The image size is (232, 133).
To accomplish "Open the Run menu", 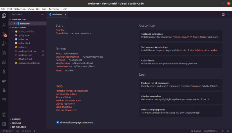I will 44,9.
